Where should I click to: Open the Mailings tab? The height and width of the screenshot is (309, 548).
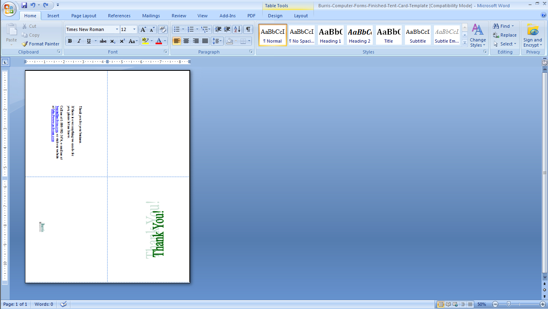(x=151, y=16)
